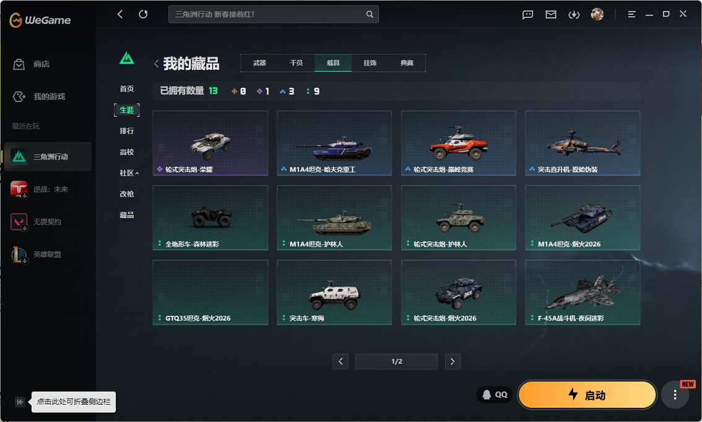Switch to the 挂饰 tab
Screen dimensions: 702x422
(371, 62)
